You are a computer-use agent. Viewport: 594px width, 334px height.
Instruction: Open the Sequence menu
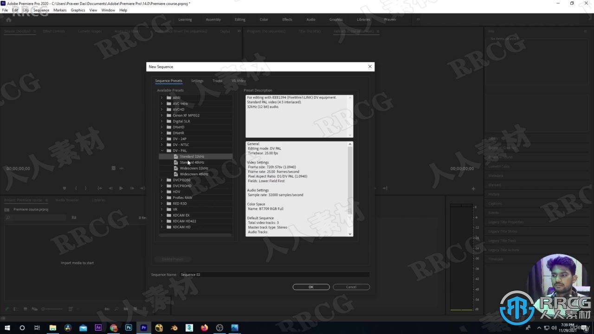click(x=41, y=10)
